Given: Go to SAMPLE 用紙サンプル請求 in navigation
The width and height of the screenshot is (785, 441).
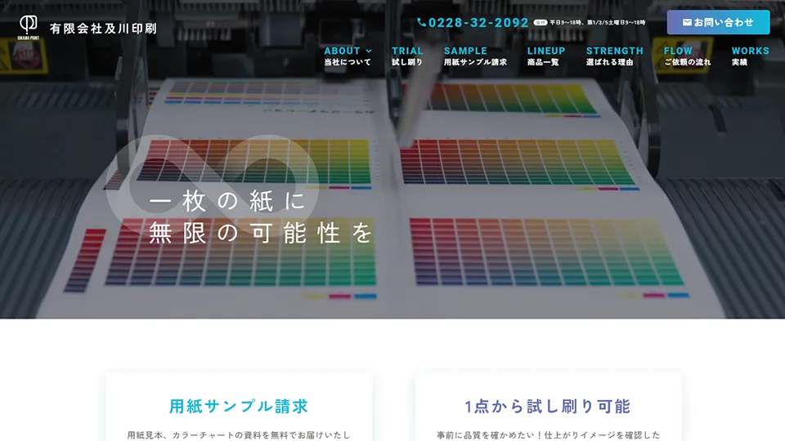Looking at the screenshot, I should click(x=475, y=56).
